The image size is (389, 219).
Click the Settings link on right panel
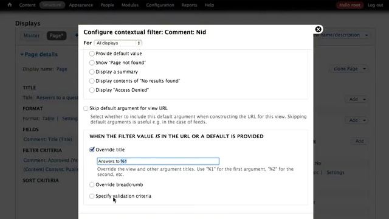335,172
